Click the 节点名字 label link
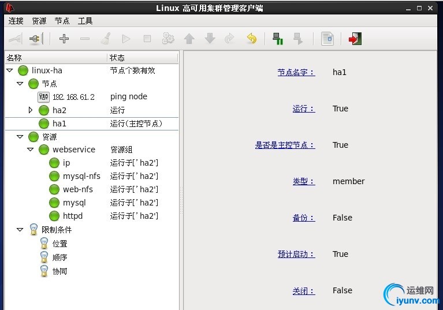The height and width of the screenshot is (310, 443). pos(296,73)
